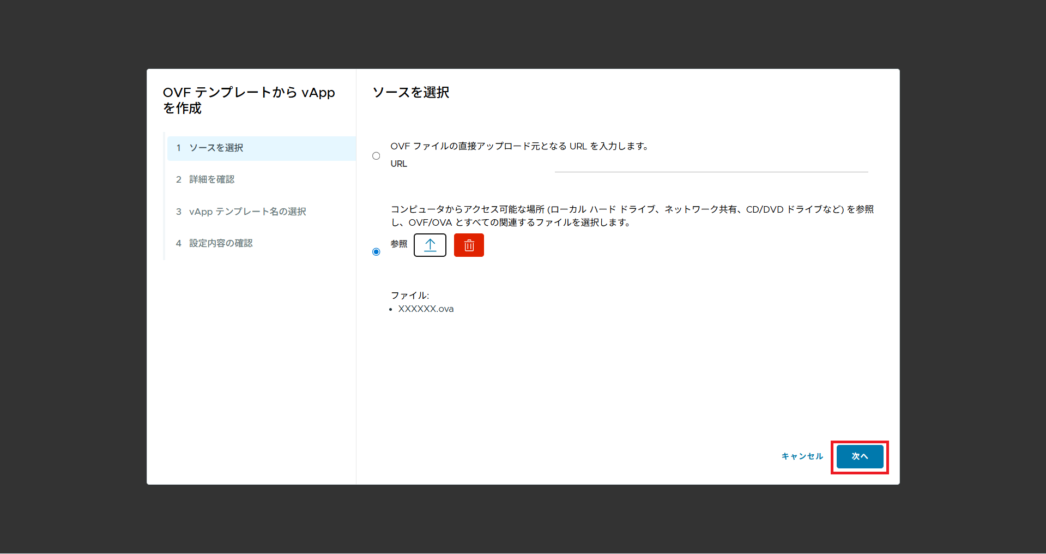Click the URL field label
Image resolution: width=1046 pixels, height=554 pixels.
(398, 164)
